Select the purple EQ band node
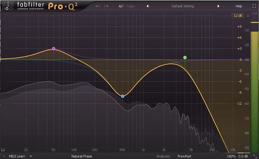Screen dimensions: 259x159 pos(54,49)
